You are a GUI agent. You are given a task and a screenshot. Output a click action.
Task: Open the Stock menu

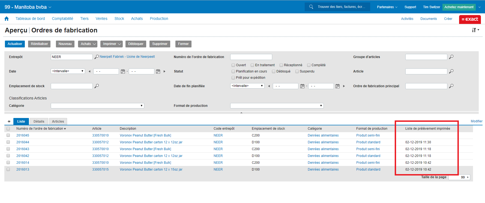coord(119,19)
